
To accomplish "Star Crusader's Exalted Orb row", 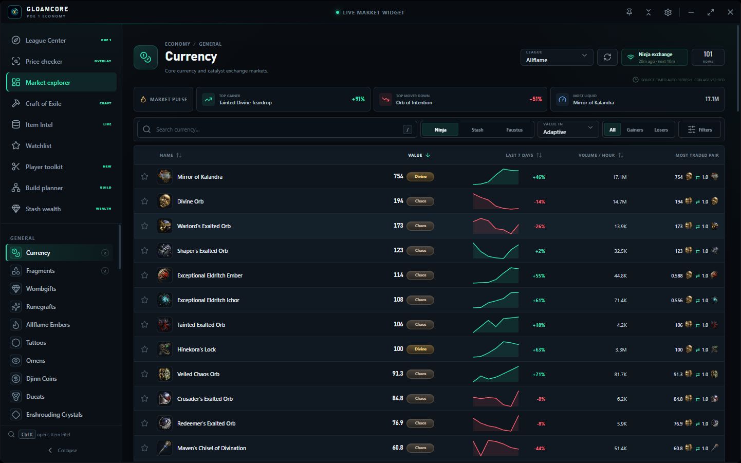I will 144,399.
